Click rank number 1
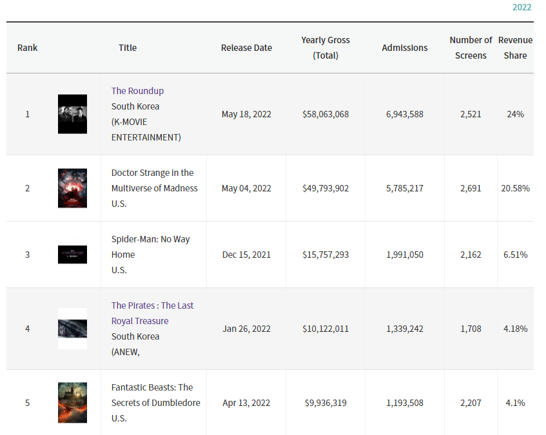 (27, 114)
